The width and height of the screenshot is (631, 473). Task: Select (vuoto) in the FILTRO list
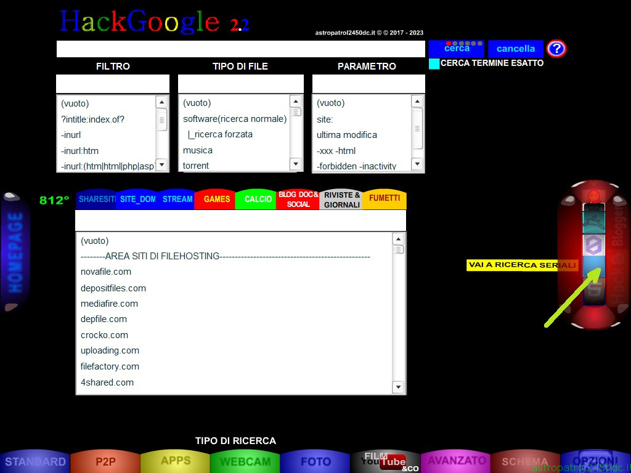pos(75,103)
